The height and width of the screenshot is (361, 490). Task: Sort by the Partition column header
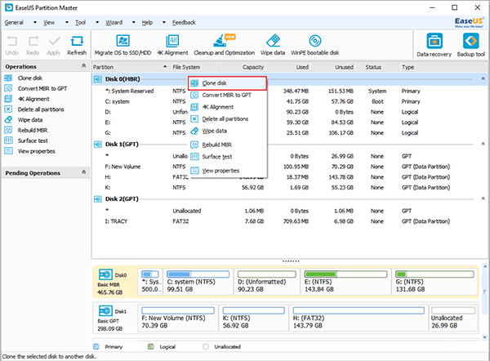click(131, 67)
